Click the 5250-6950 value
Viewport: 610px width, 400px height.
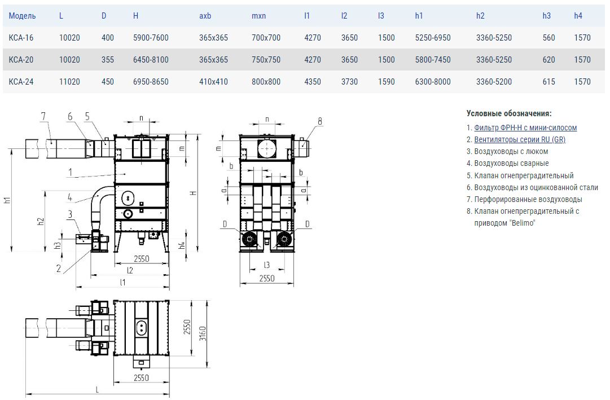click(433, 38)
